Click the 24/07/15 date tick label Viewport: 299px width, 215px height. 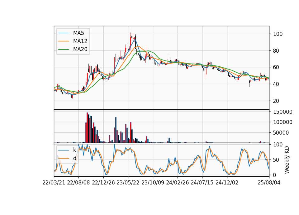pyautogui.click(x=202, y=183)
